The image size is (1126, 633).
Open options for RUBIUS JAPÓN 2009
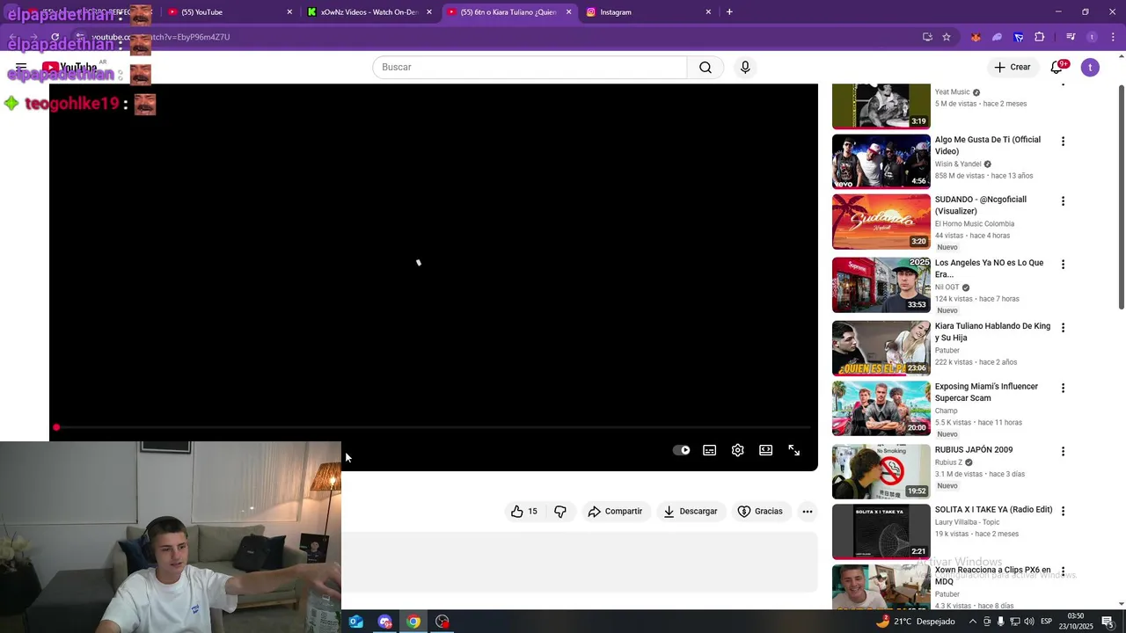1063,451
